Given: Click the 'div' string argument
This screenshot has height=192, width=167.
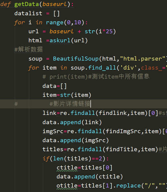Looking at the screenshot, I should [x=128, y=68].
